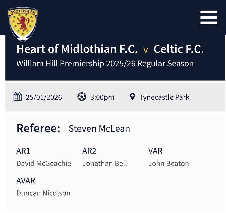Click AVAR official Duncan Nicolson

tap(43, 193)
